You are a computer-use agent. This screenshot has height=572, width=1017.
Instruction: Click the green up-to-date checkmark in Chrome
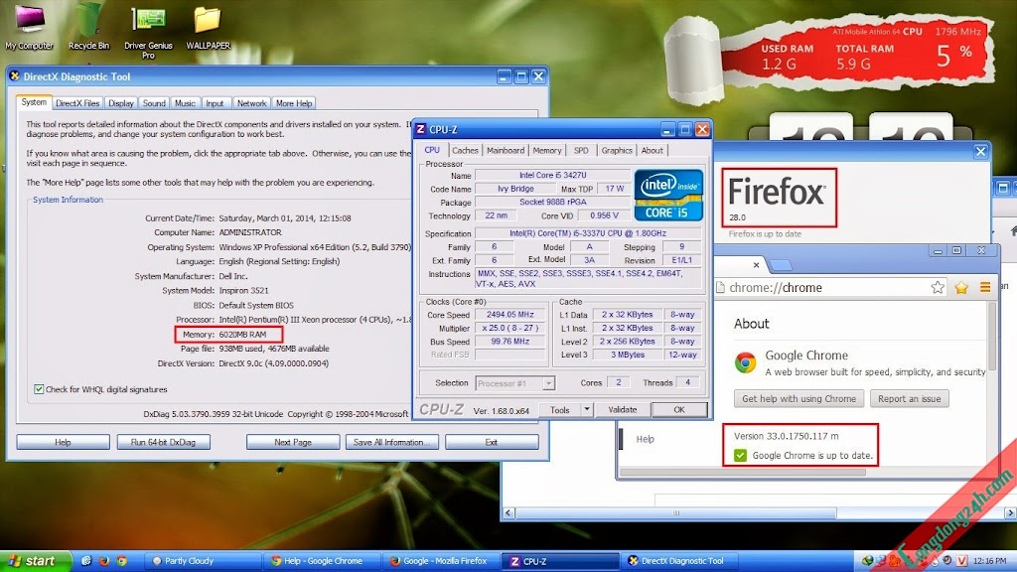coord(740,455)
